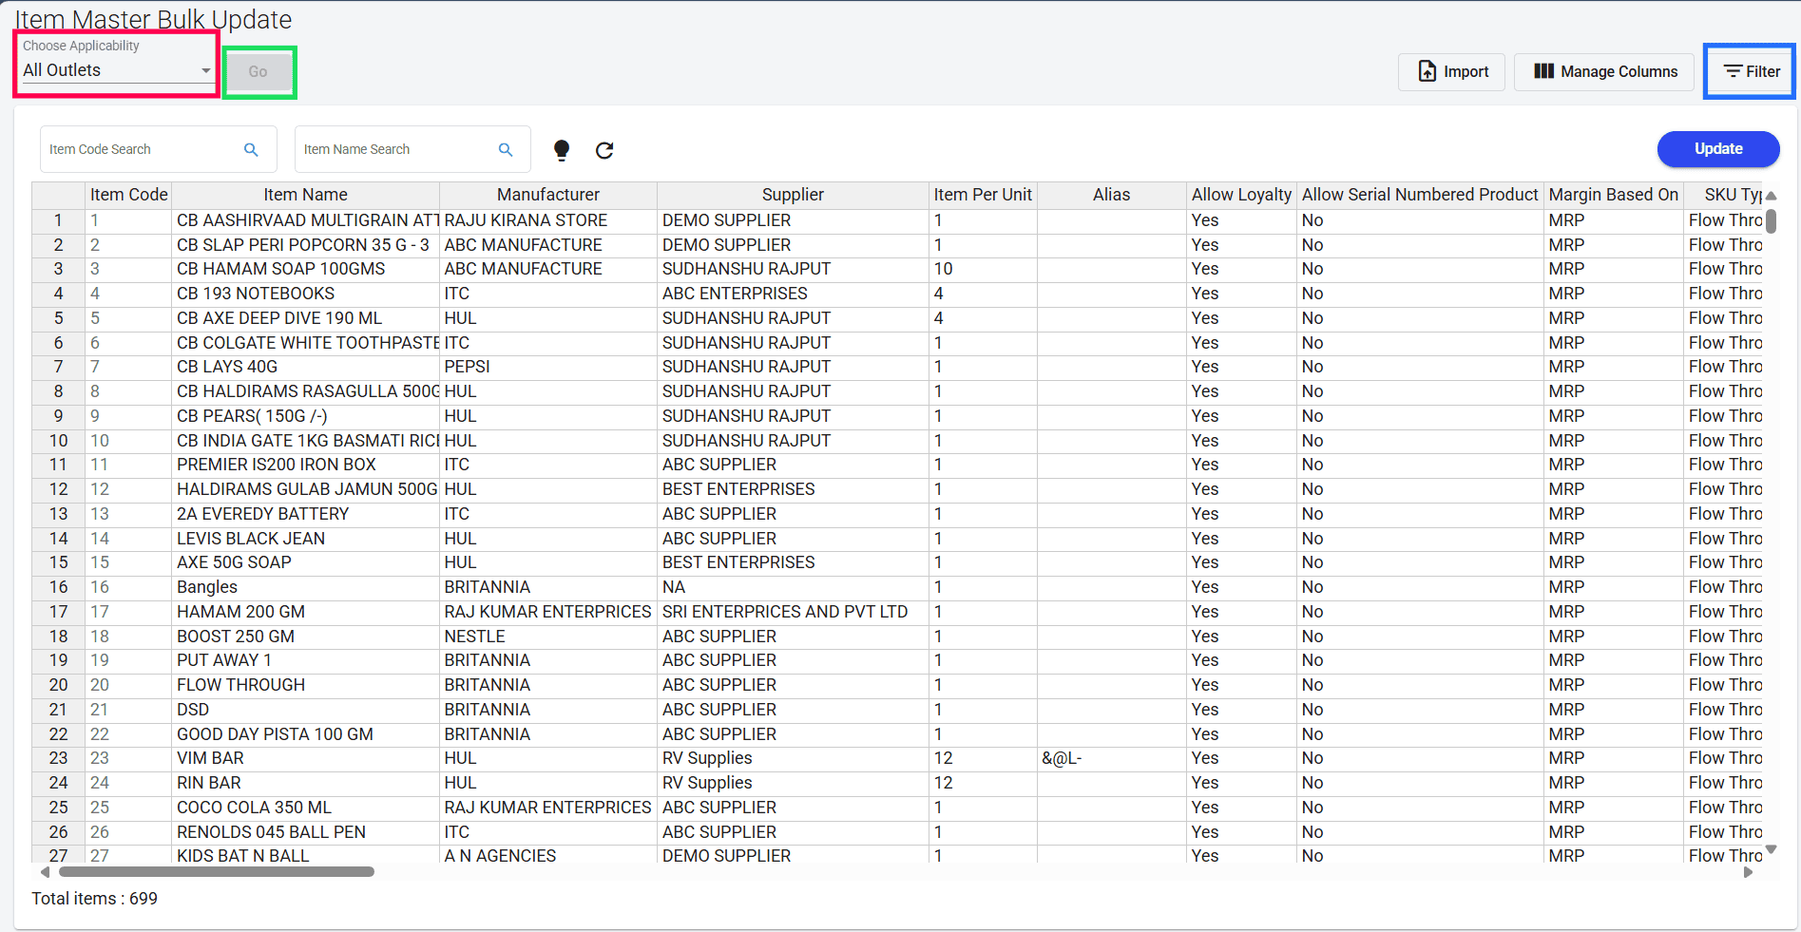Select the PUT AWAY 1 cell
Image resolution: width=1801 pixels, height=932 pixels.
point(306,660)
